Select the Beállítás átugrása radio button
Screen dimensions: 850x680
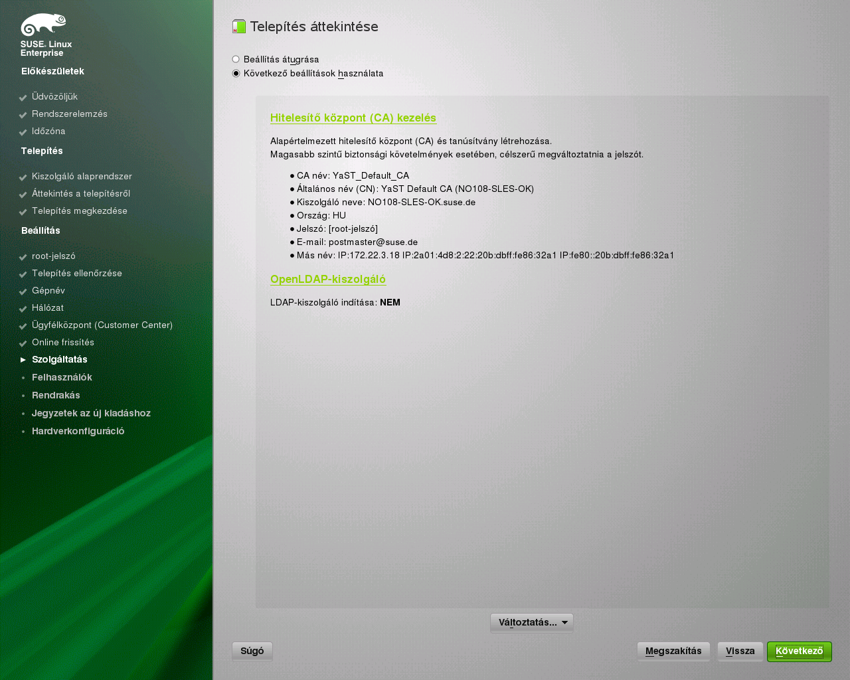[236, 59]
